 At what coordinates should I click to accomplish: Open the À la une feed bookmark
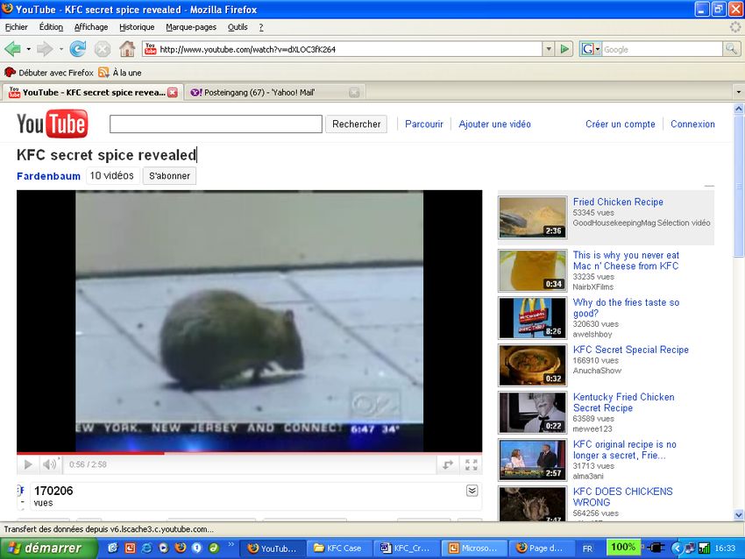(x=120, y=73)
